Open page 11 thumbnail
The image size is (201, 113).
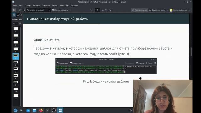(16, 95)
